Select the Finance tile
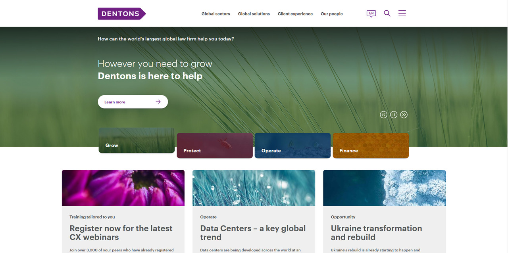 click(x=371, y=146)
